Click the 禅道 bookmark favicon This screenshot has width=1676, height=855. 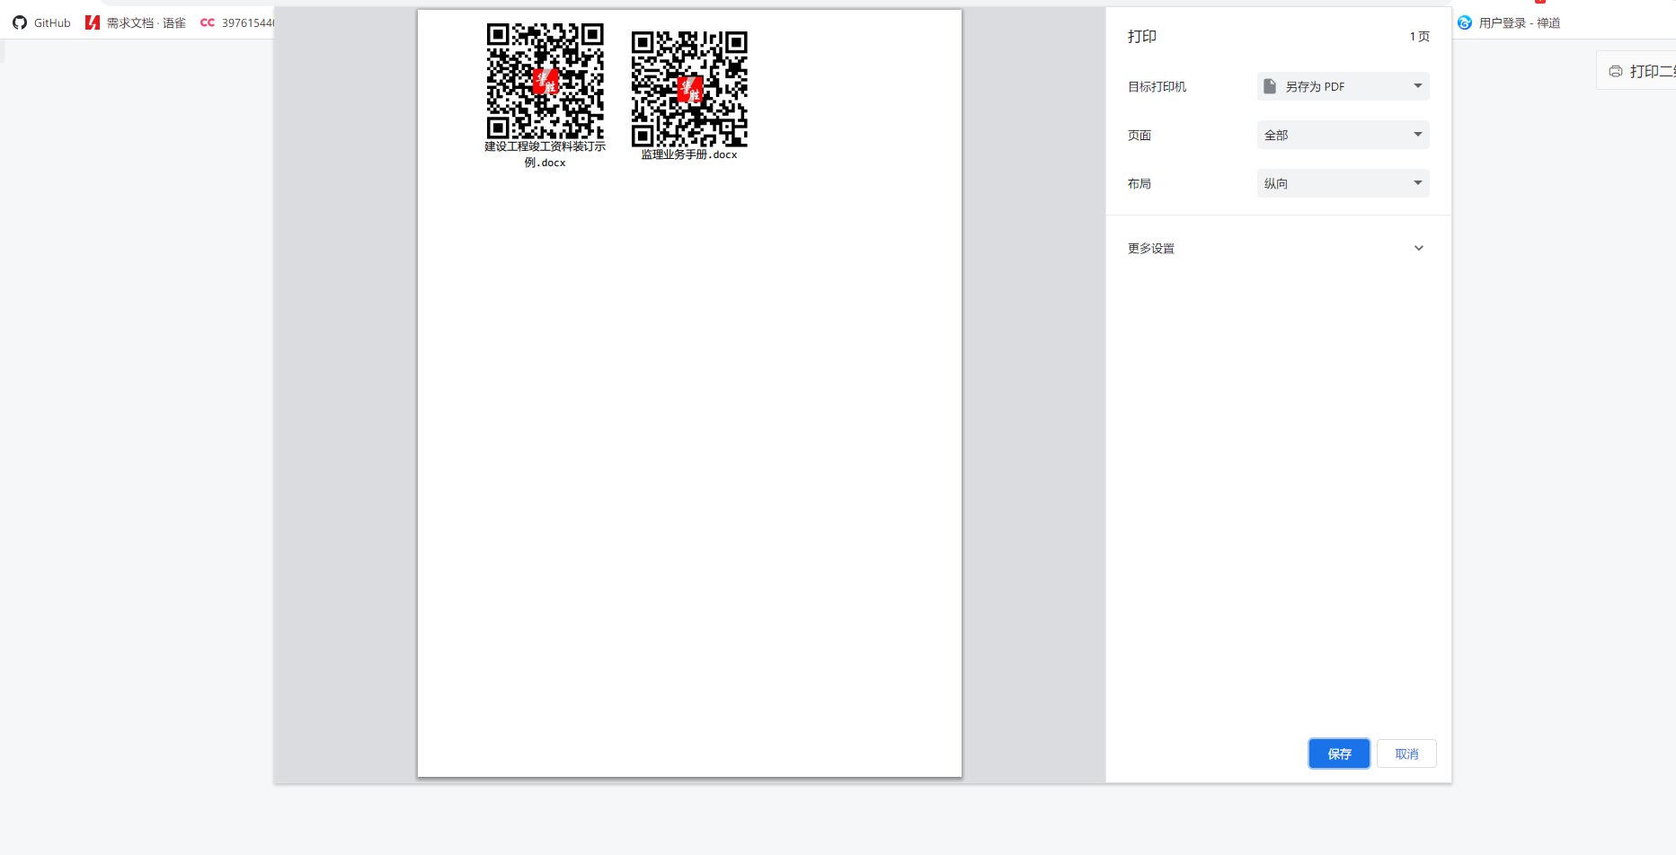(x=1465, y=22)
